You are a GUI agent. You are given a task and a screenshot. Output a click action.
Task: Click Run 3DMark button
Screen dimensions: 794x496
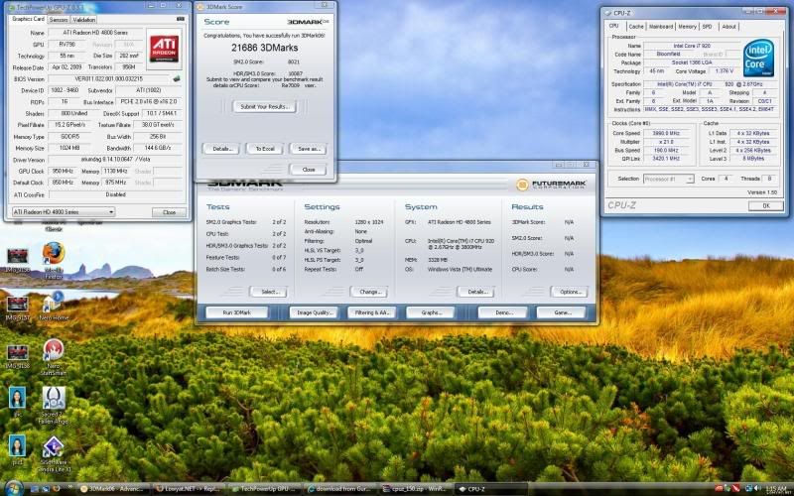pos(237,312)
